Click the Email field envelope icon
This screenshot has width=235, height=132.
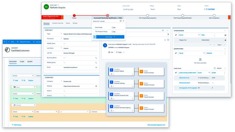[x=96, y=68]
